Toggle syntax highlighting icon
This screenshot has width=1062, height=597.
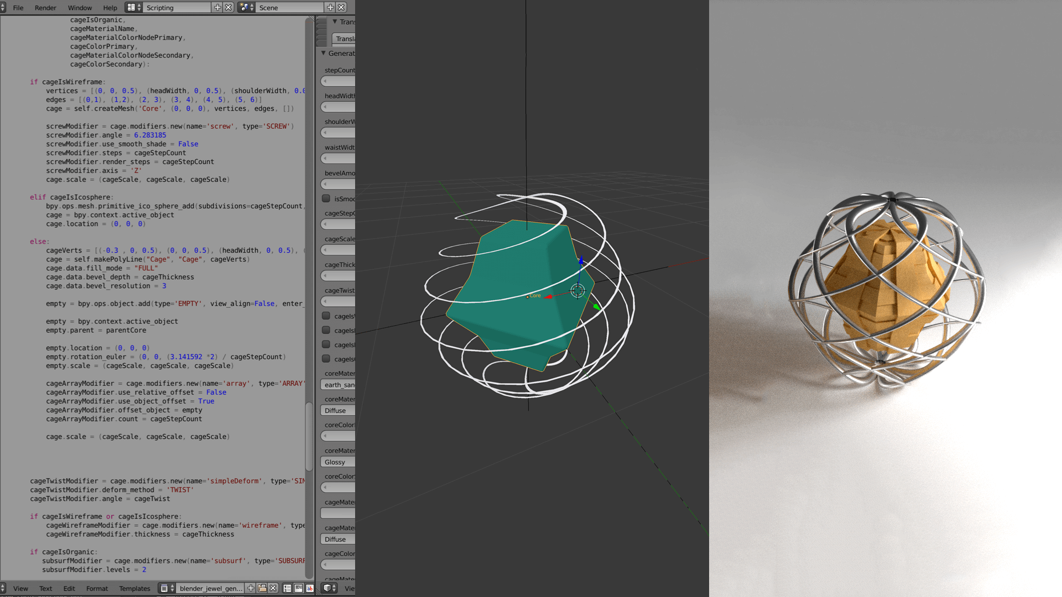point(309,588)
